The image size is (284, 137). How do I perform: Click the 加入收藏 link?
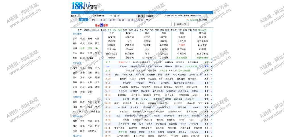tap(203, 20)
